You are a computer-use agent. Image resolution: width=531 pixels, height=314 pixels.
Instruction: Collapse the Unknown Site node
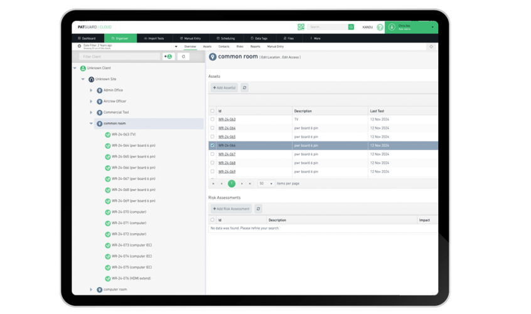pyautogui.click(x=83, y=79)
